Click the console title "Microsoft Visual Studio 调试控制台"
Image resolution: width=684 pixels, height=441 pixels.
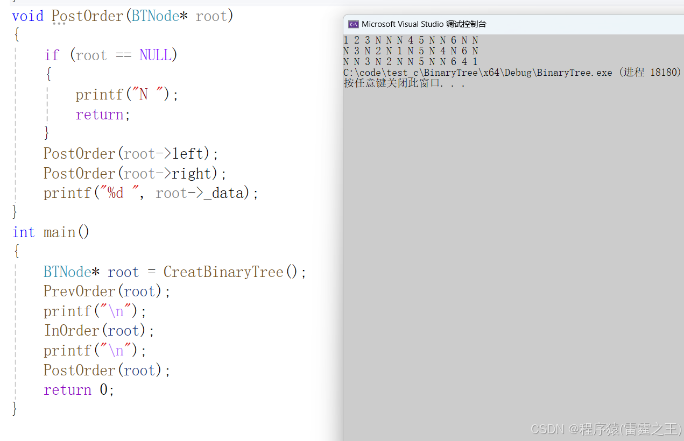tap(424, 24)
